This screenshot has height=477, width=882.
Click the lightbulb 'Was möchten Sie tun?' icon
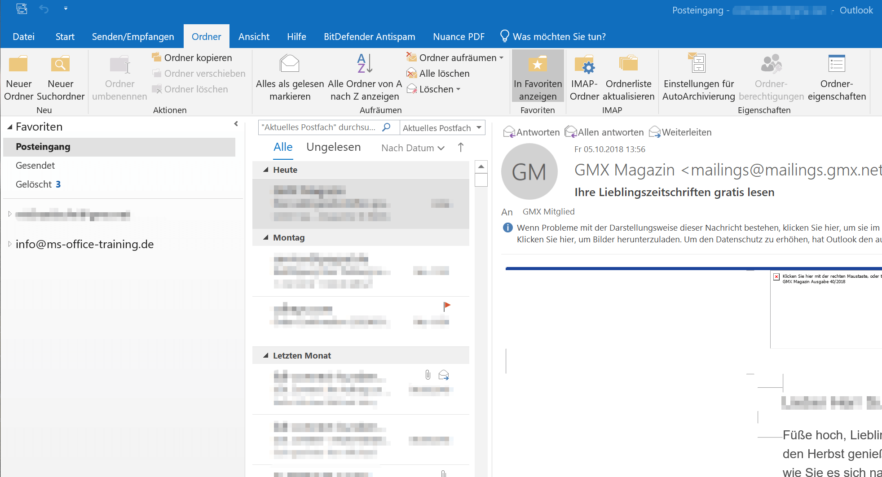click(x=504, y=36)
